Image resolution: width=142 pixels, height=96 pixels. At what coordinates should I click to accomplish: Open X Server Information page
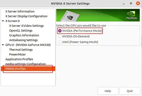20,12
